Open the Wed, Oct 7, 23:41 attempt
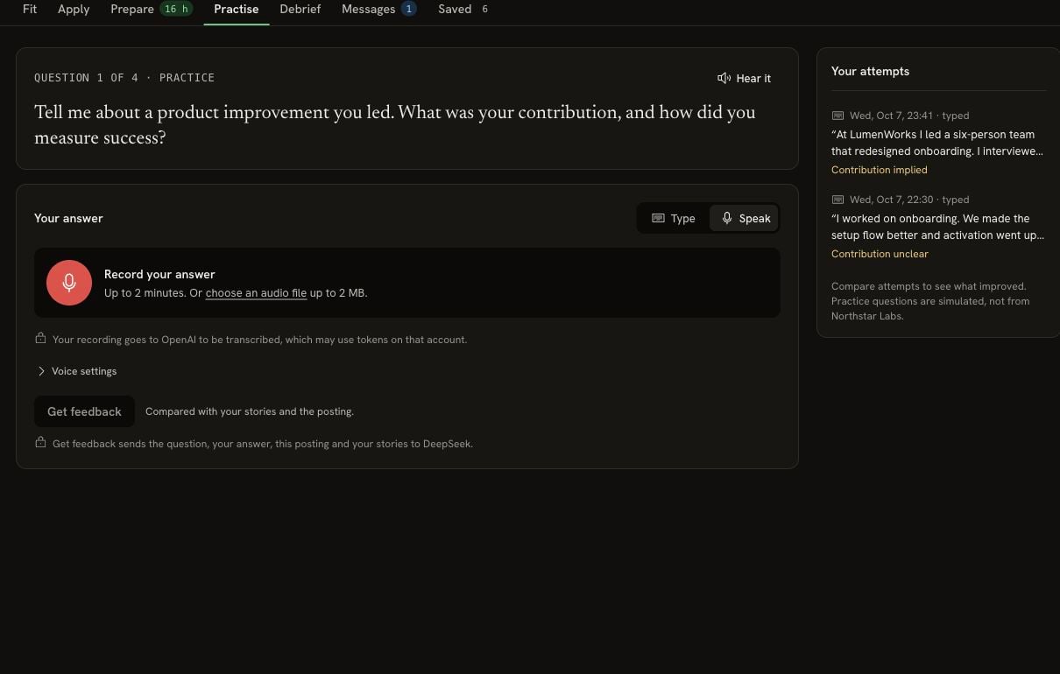1060x674 pixels. [938, 142]
